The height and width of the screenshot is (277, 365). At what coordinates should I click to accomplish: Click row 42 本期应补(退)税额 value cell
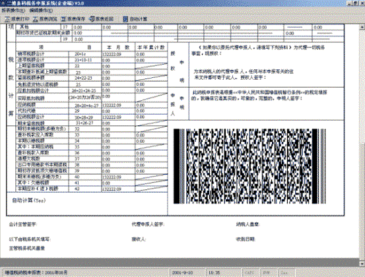click(x=118, y=189)
